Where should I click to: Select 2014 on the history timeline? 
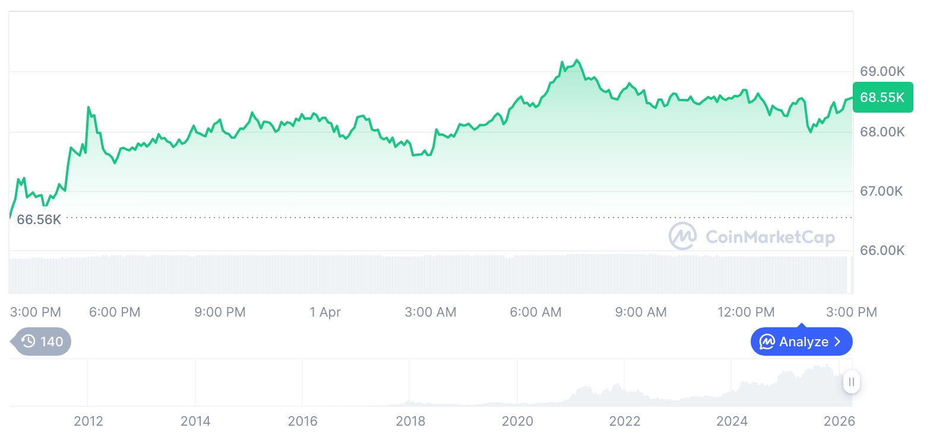[195, 422]
